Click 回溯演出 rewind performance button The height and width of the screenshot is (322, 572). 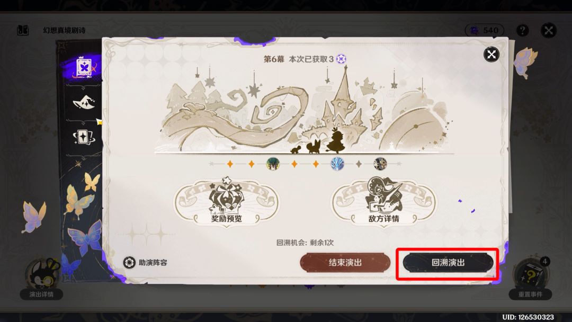(x=448, y=263)
